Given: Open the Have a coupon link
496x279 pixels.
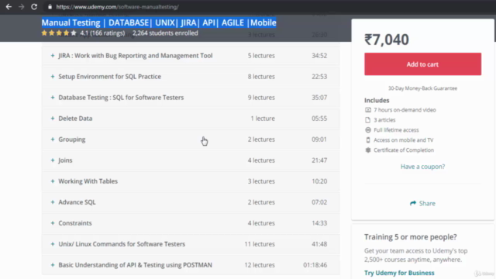Looking at the screenshot, I should [x=422, y=167].
